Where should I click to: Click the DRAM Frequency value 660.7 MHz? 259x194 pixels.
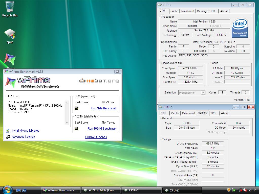213,143
